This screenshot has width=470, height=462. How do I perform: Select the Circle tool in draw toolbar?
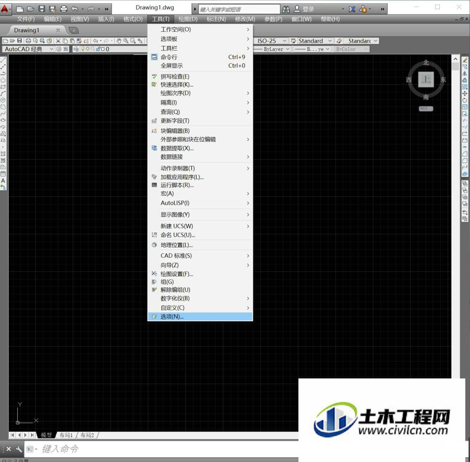point(3,100)
